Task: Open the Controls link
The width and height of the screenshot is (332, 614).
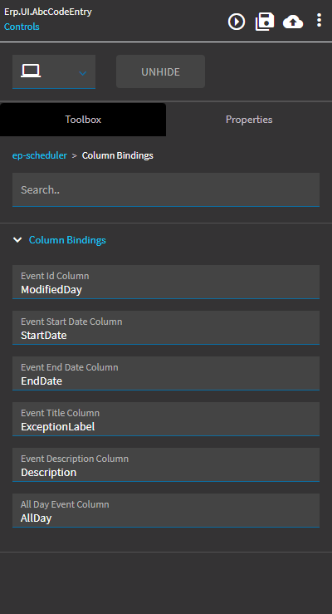Action: tap(22, 27)
